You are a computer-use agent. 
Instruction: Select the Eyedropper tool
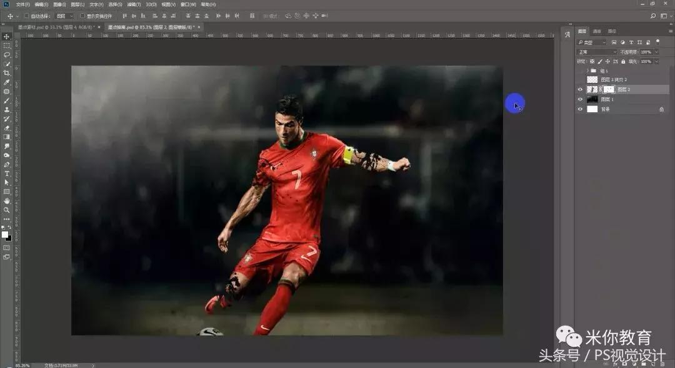(x=7, y=82)
